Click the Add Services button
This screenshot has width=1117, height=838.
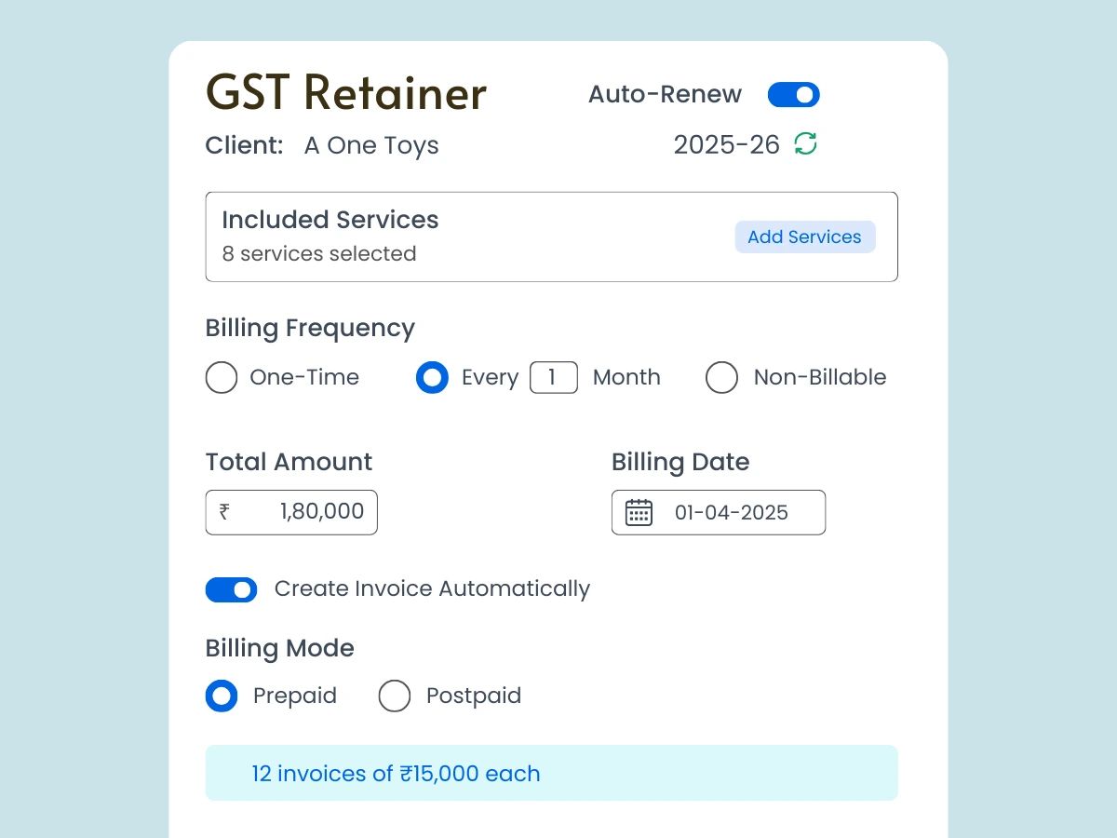[804, 237]
